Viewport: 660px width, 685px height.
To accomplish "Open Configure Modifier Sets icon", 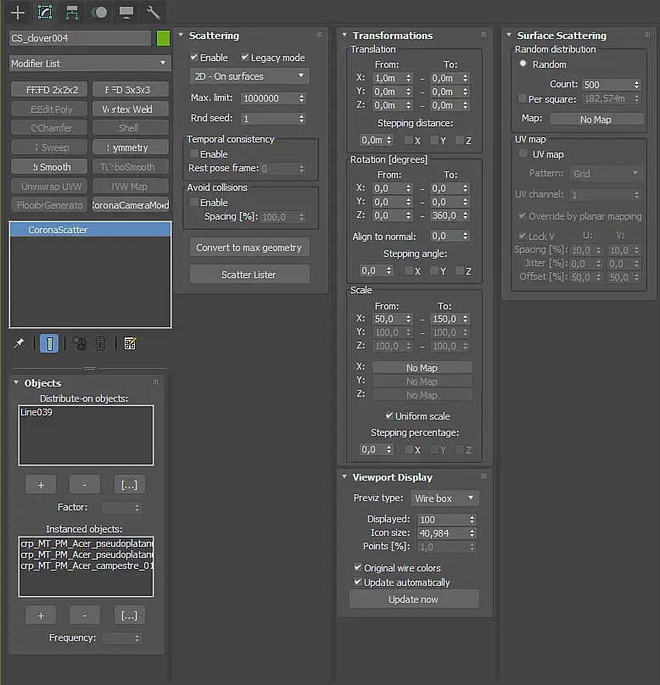I will [x=131, y=344].
